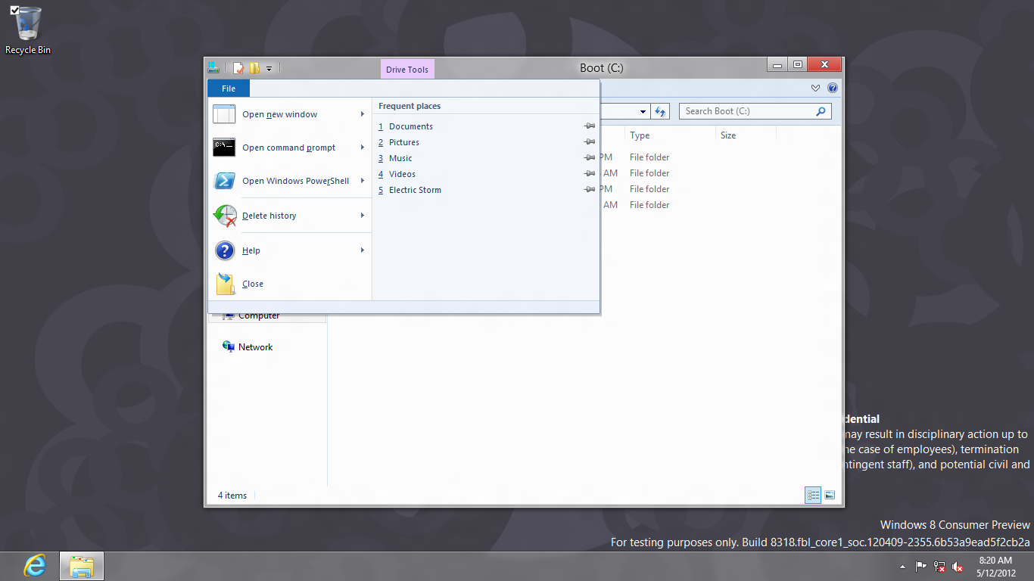The width and height of the screenshot is (1034, 581).
Task: Pin Documents in Frequent places
Action: coord(590,126)
